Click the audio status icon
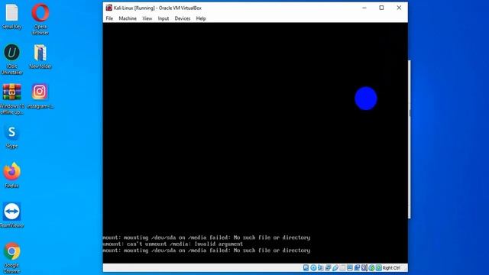489x275 pixels. click(320, 267)
